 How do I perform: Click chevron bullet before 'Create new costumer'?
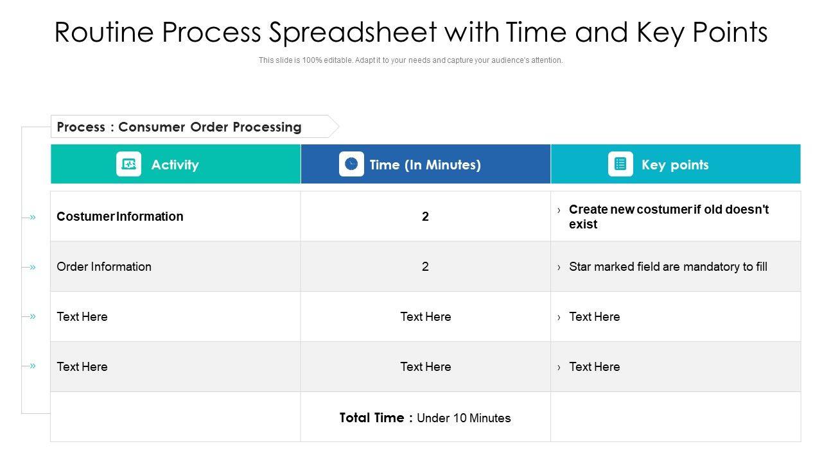(559, 210)
